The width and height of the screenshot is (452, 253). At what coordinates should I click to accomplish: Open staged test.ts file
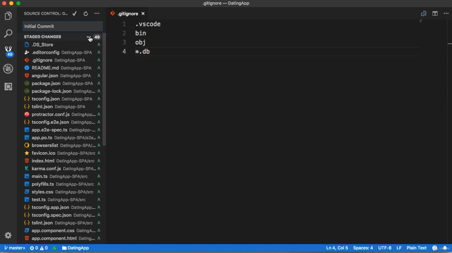click(62, 199)
